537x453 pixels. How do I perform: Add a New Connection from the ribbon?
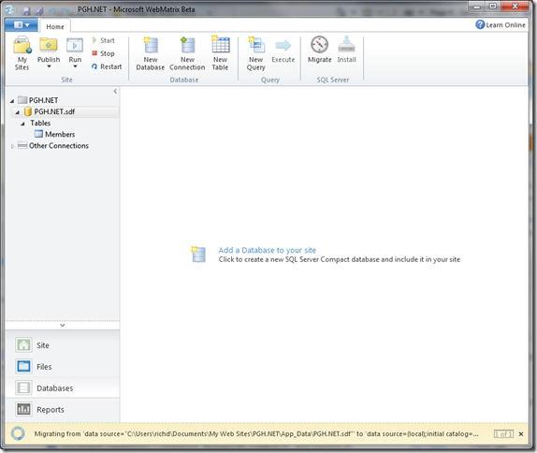point(187,53)
